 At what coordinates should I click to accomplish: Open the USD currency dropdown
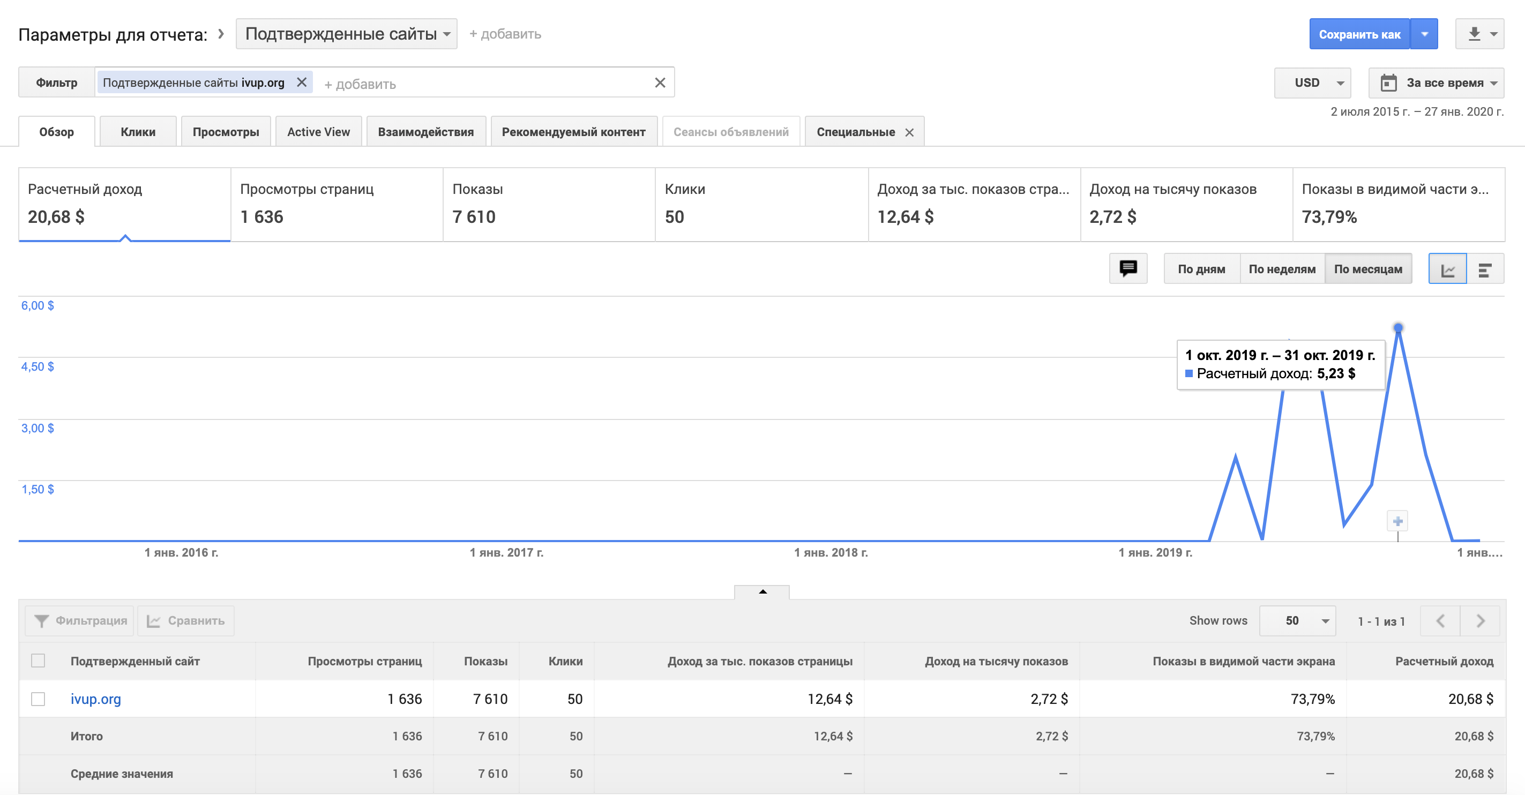pos(1312,83)
